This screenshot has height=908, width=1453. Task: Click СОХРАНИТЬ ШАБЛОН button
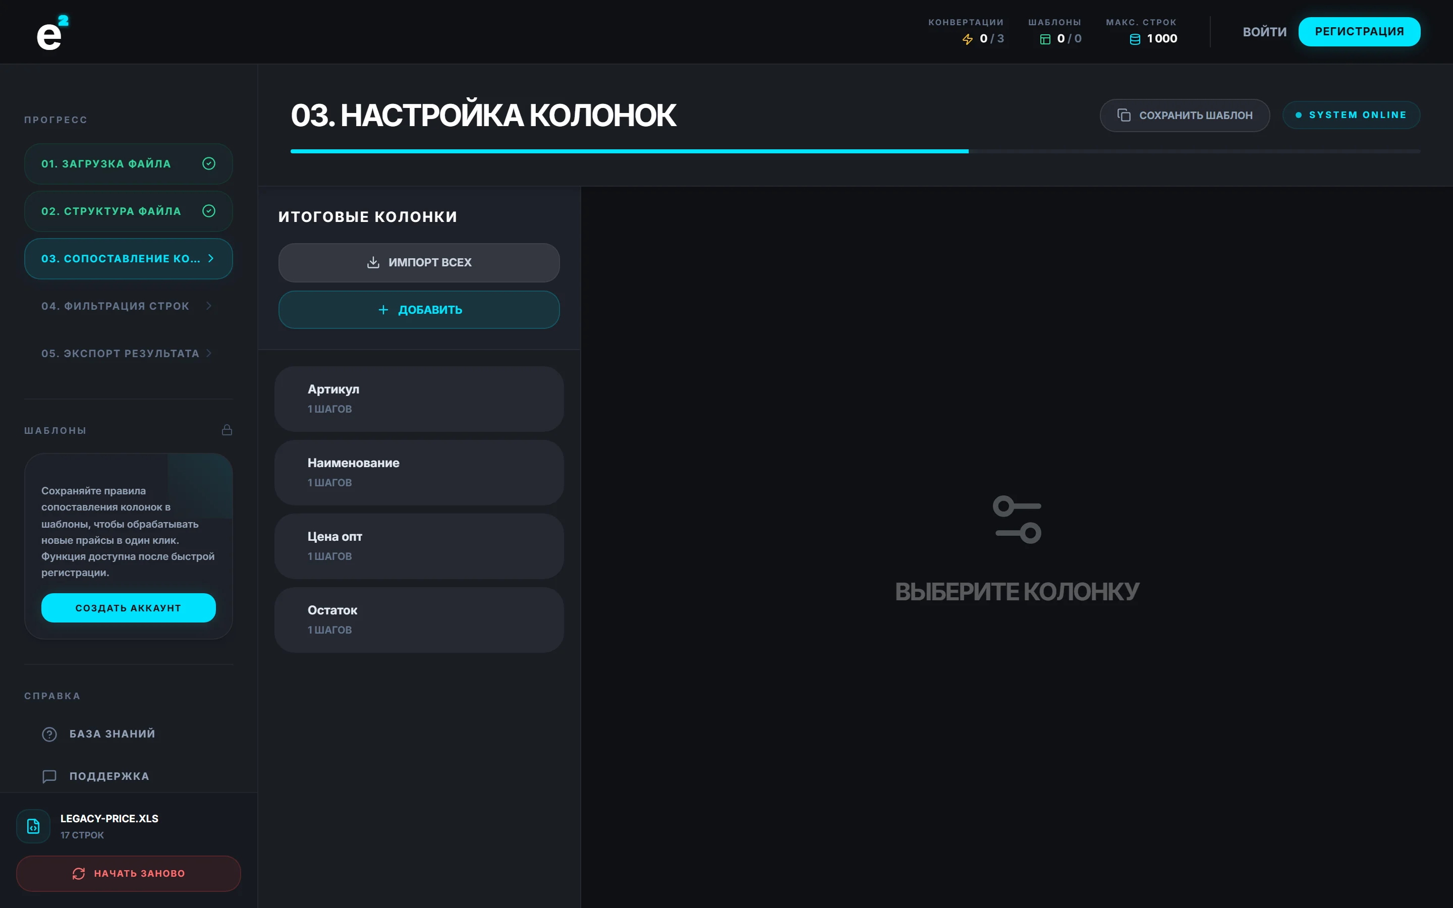[x=1185, y=116]
